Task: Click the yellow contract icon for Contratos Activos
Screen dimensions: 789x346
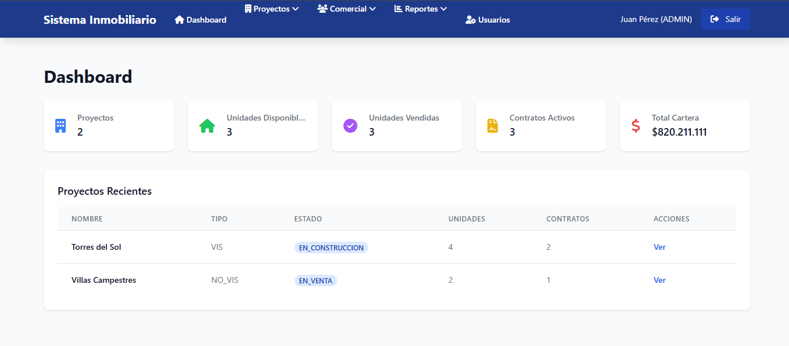Action: tap(493, 126)
